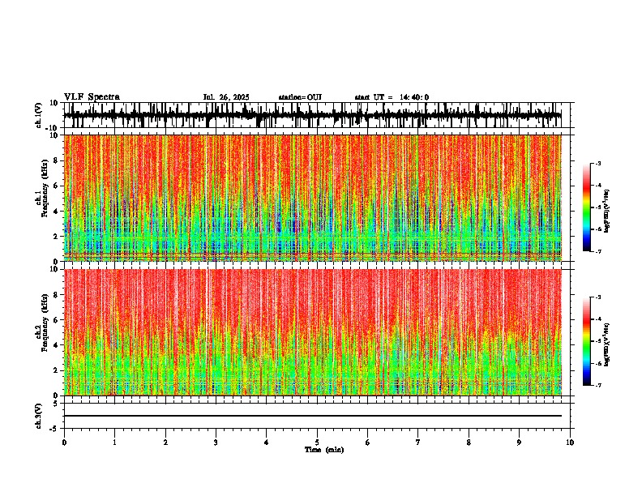Click the "ch.3(V)" vertical axis label
Screen dimensions: 642x496
(x=38, y=416)
